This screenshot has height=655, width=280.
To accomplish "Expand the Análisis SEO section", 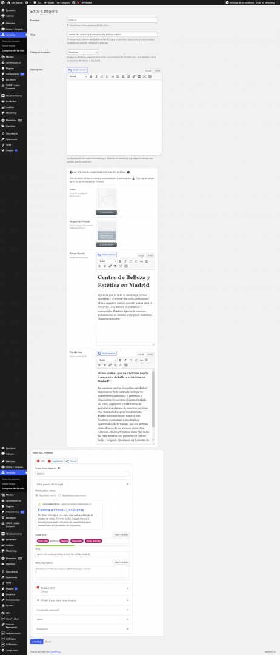I will pyautogui.click(x=82, y=589).
